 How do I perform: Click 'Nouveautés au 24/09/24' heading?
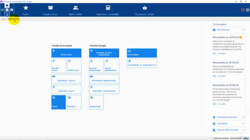pyautogui.click(x=225, y=37)
